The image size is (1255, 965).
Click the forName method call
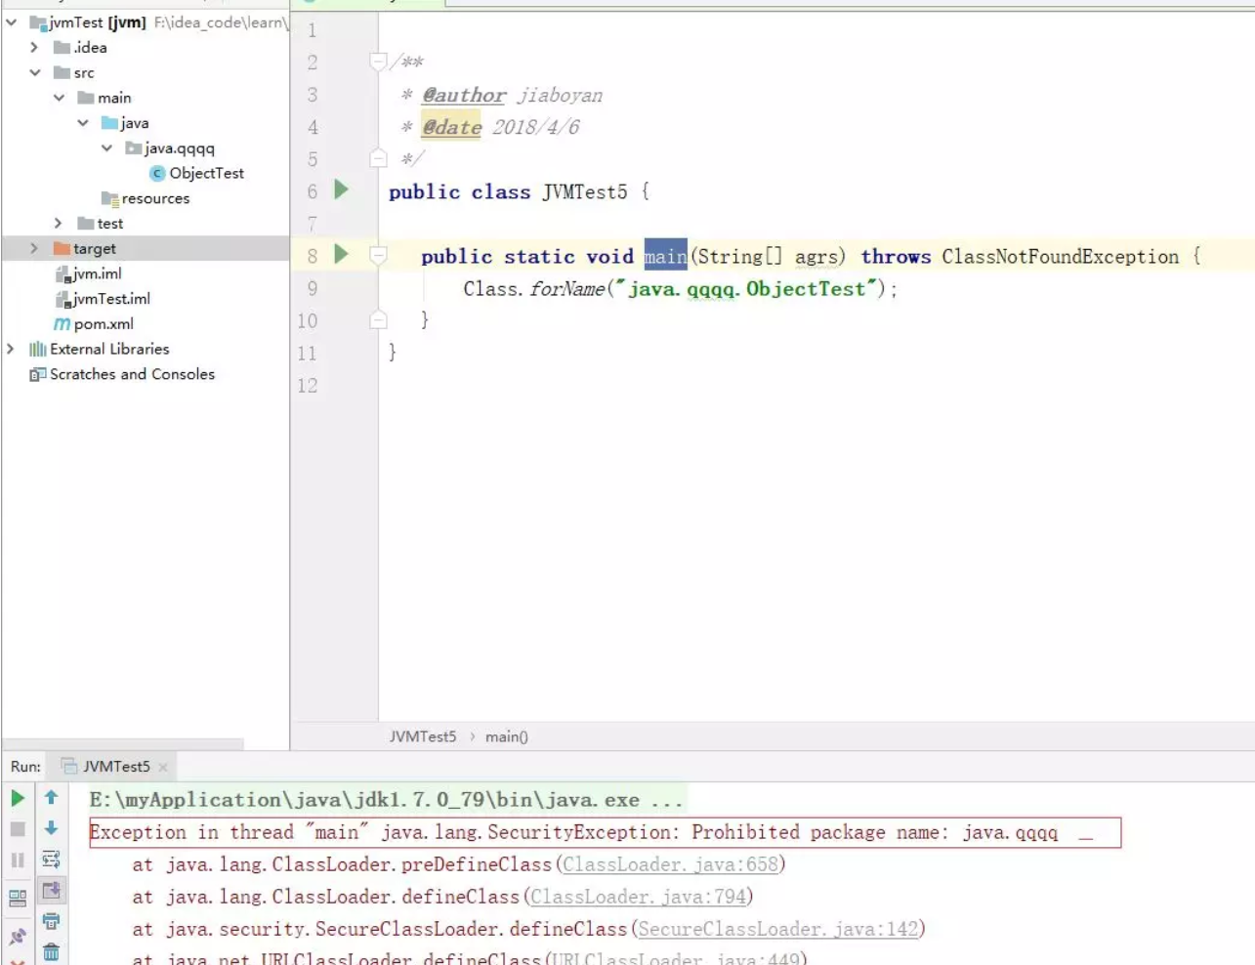pos(567,289)
